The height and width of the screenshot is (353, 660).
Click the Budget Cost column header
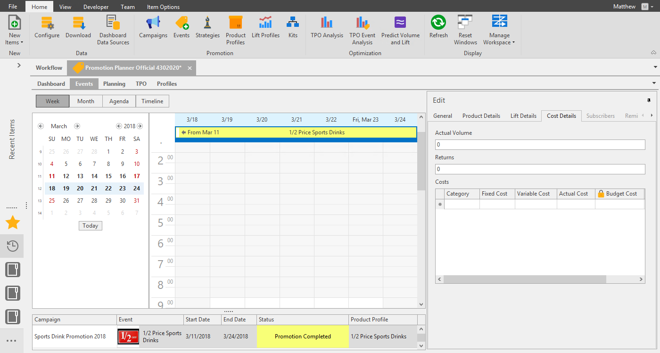[x=619, y=194]
